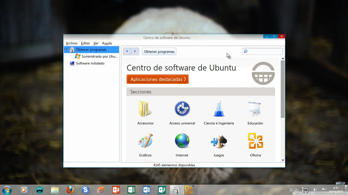Click the network tray icon
The width and height of the screenshot is (348, 195).
pyautogui.click(x=305, y=190)
